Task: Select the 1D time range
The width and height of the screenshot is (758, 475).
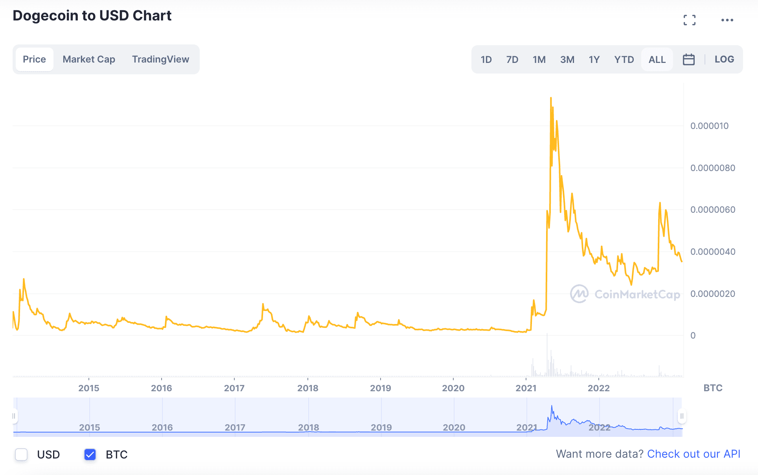Action: point(486,59)
